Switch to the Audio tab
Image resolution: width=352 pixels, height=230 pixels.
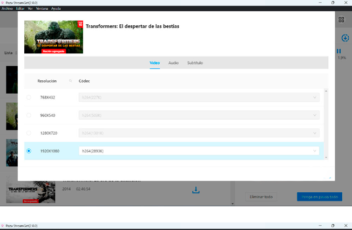click(173, 63)
